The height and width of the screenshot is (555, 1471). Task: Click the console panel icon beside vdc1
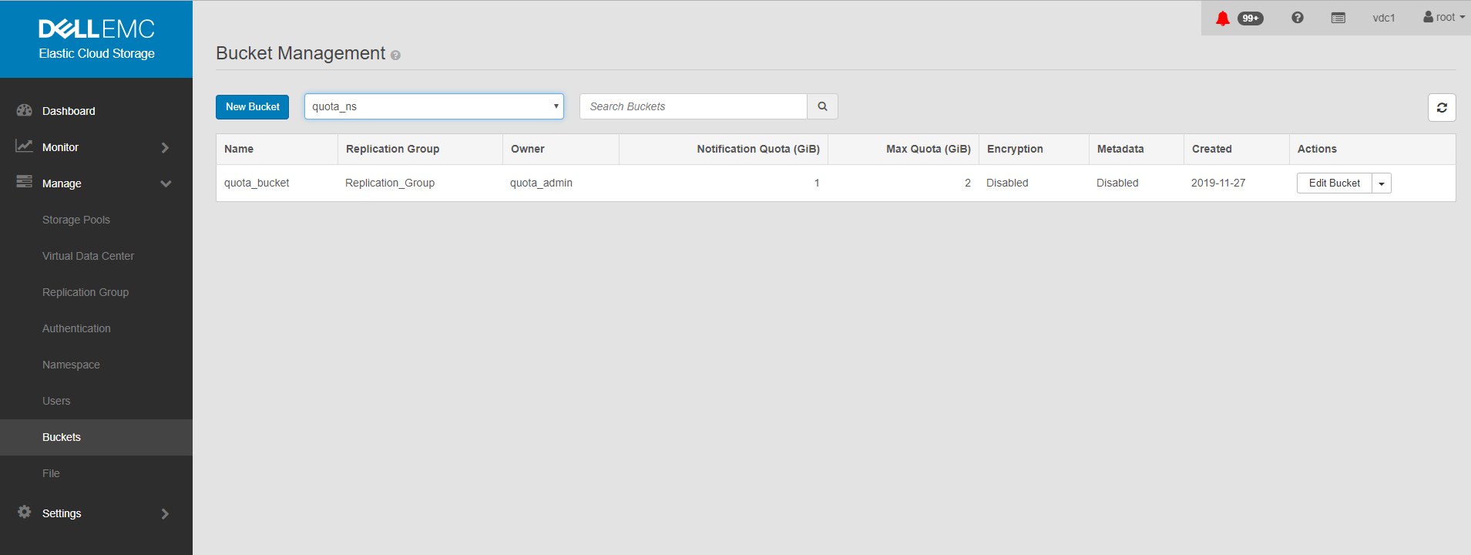point(1338,18)
